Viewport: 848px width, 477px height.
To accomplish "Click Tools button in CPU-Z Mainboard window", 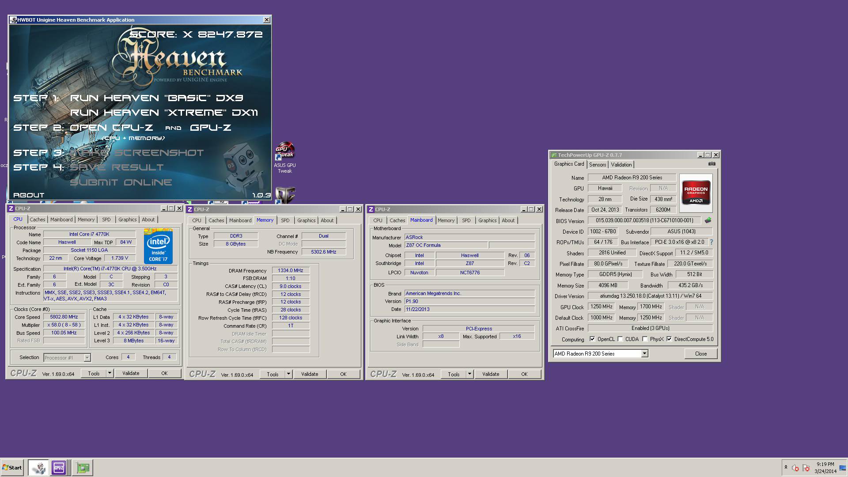I will coord(454,375).
